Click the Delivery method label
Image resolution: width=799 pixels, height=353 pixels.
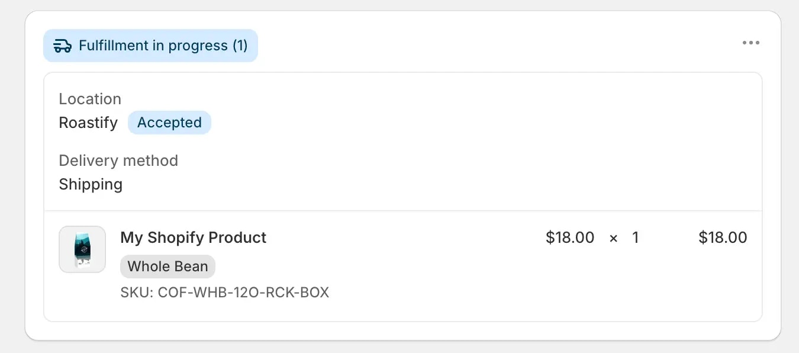coord(118,161)
